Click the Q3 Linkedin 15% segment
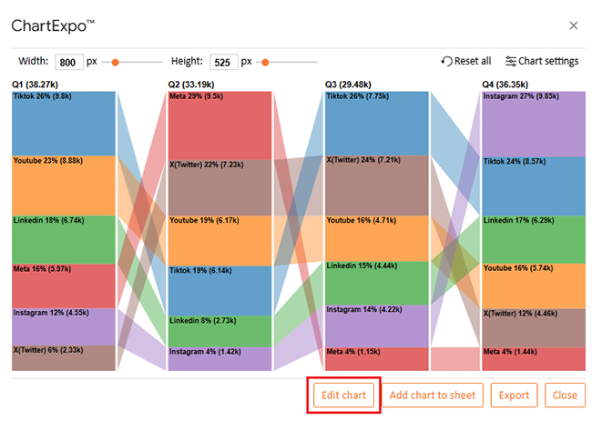 pyautogui.click(x=377, y=283)
